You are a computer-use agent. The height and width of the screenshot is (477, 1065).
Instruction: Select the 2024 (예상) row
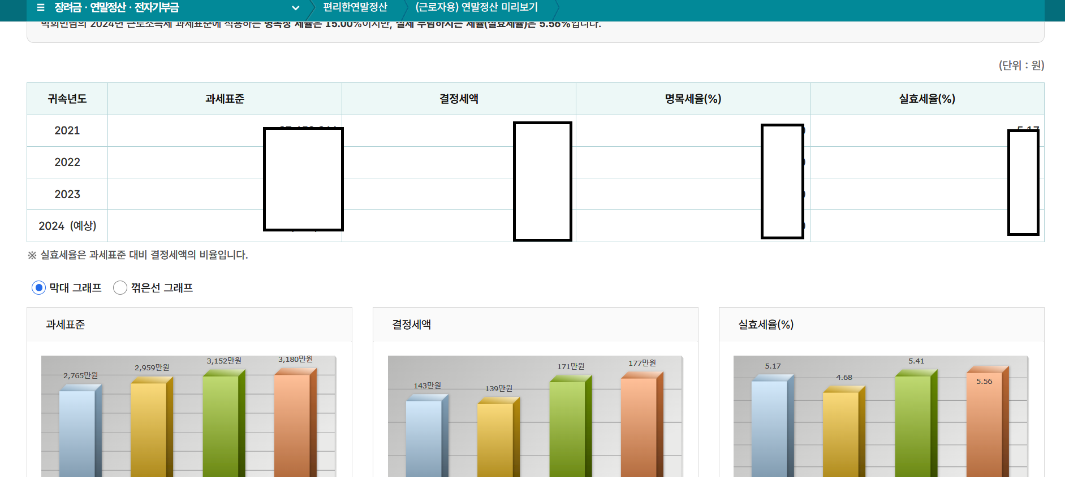535,226
